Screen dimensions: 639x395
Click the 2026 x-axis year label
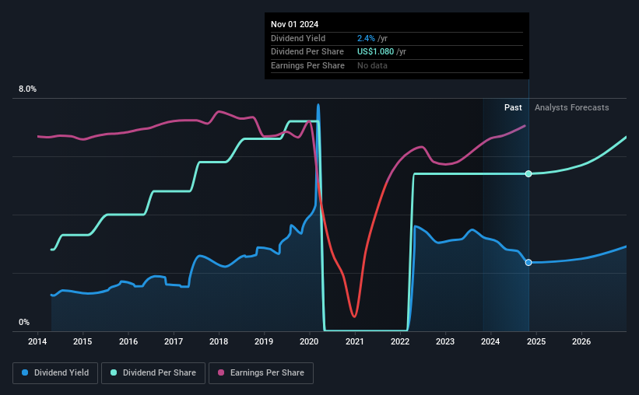point(581,341)
